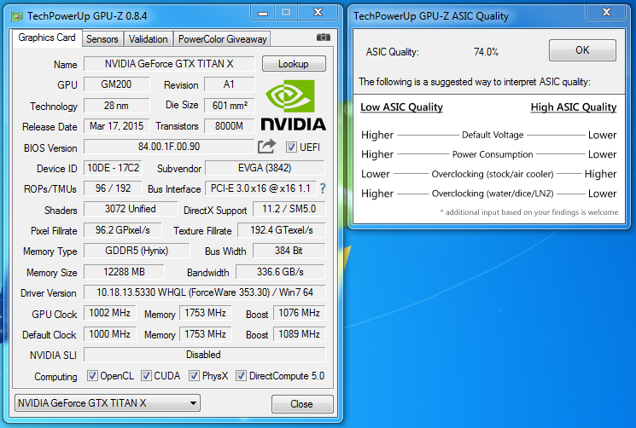Click the NVIDIA SLI field showing Disabled
636x428 pixels.
204,355
